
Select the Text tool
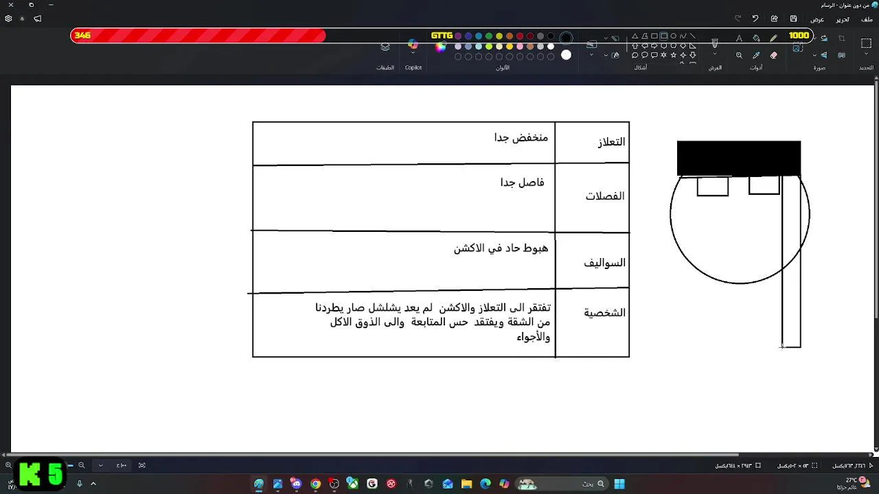[739, 38]
